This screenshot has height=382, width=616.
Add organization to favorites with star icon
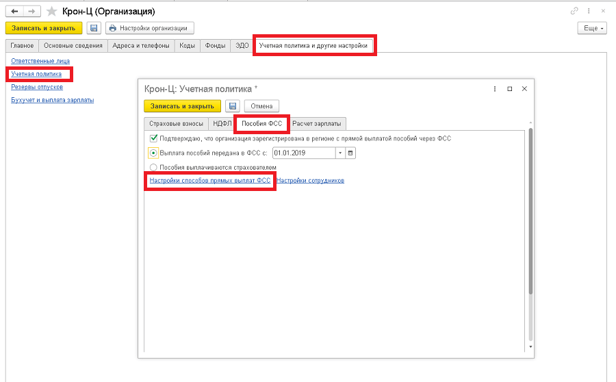pyautogui.click(x=51, y=12)
